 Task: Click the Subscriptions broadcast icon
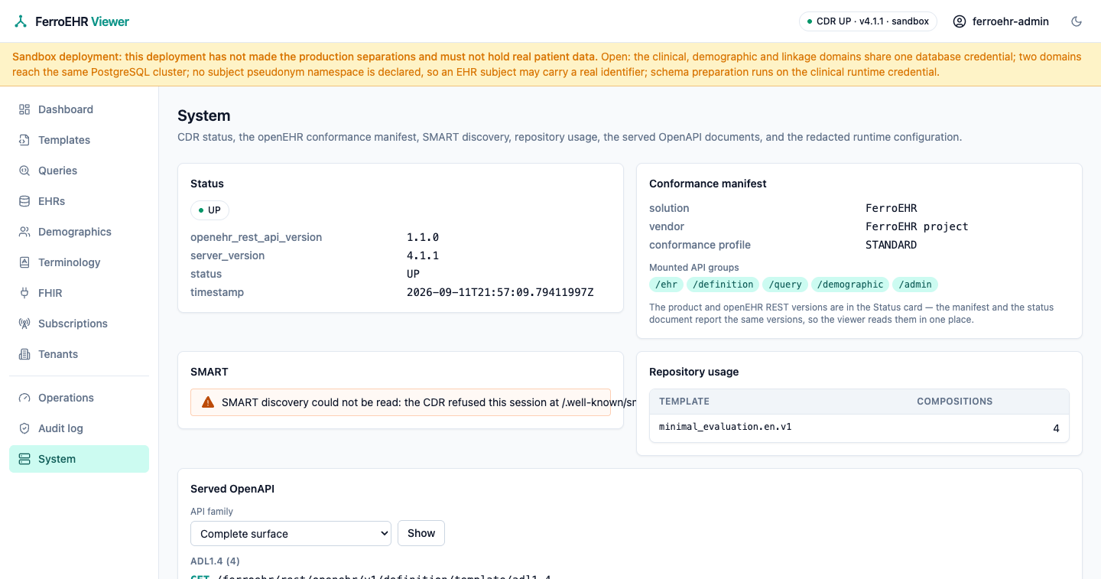[x=24, y=324]
